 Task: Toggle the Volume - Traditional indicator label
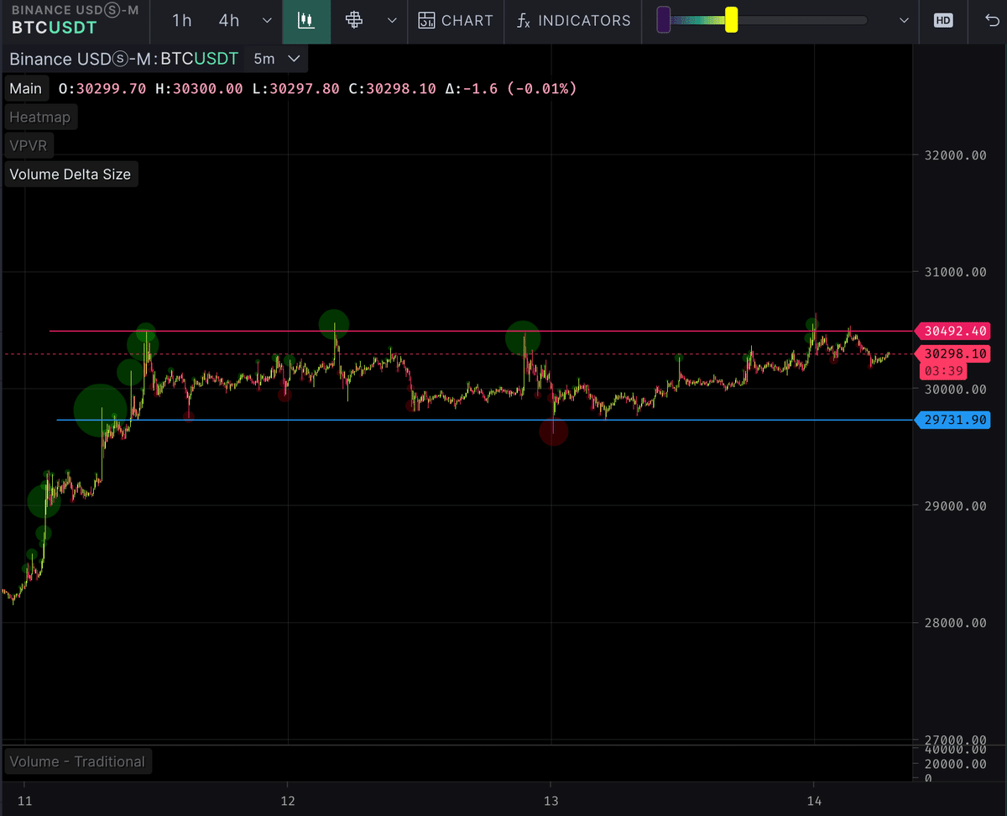coord(77,761)
